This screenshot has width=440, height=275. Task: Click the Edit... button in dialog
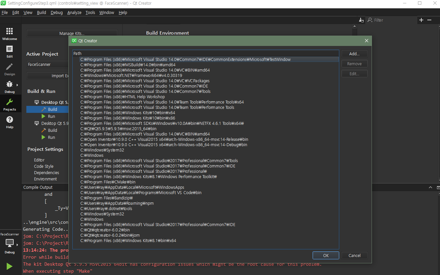coord(354,74)
